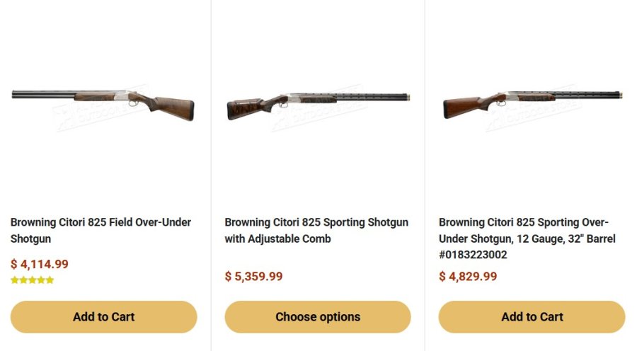Click the $4,829.99 price
Image resolution: width=637 pixels, height=351 pixels.
pyautogui.click(x=468, y=277)
